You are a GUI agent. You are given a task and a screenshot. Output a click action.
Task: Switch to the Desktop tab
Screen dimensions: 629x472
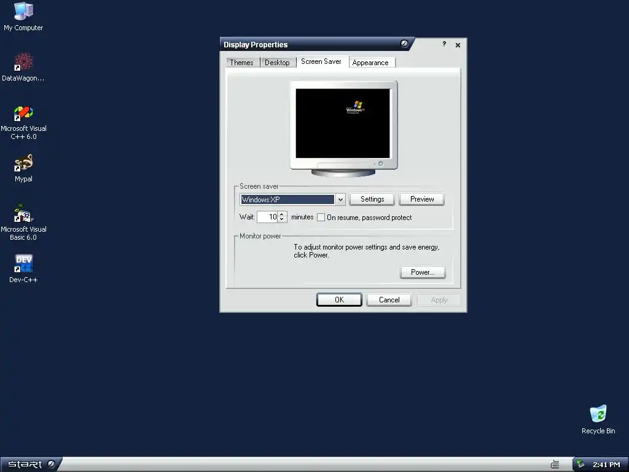(x=277, y=63)
